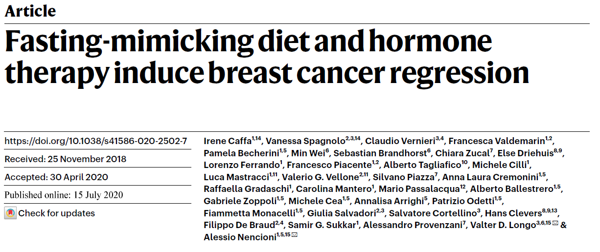Click author Valter D. Longo
The height and width of the screenshot is (252, 600).
pos(500,225)
